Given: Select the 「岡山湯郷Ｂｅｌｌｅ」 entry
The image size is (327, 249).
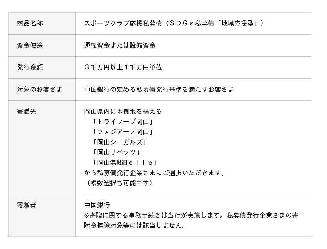Looking at the screenshot, I should 125,162.
